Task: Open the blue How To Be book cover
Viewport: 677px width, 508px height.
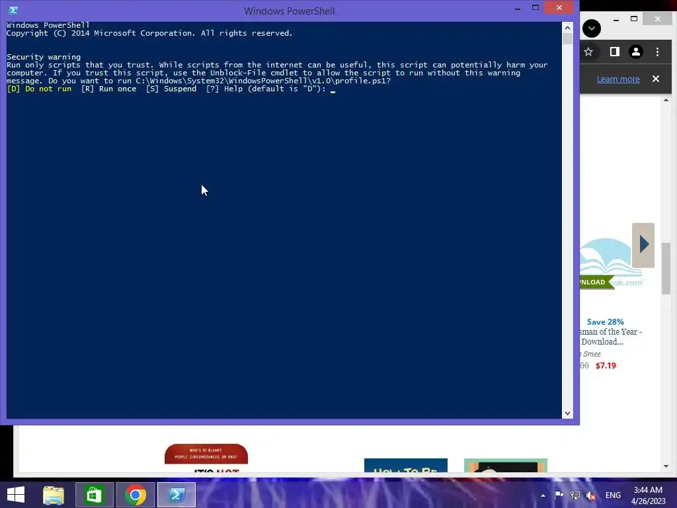Action: [x=406, y=466]
